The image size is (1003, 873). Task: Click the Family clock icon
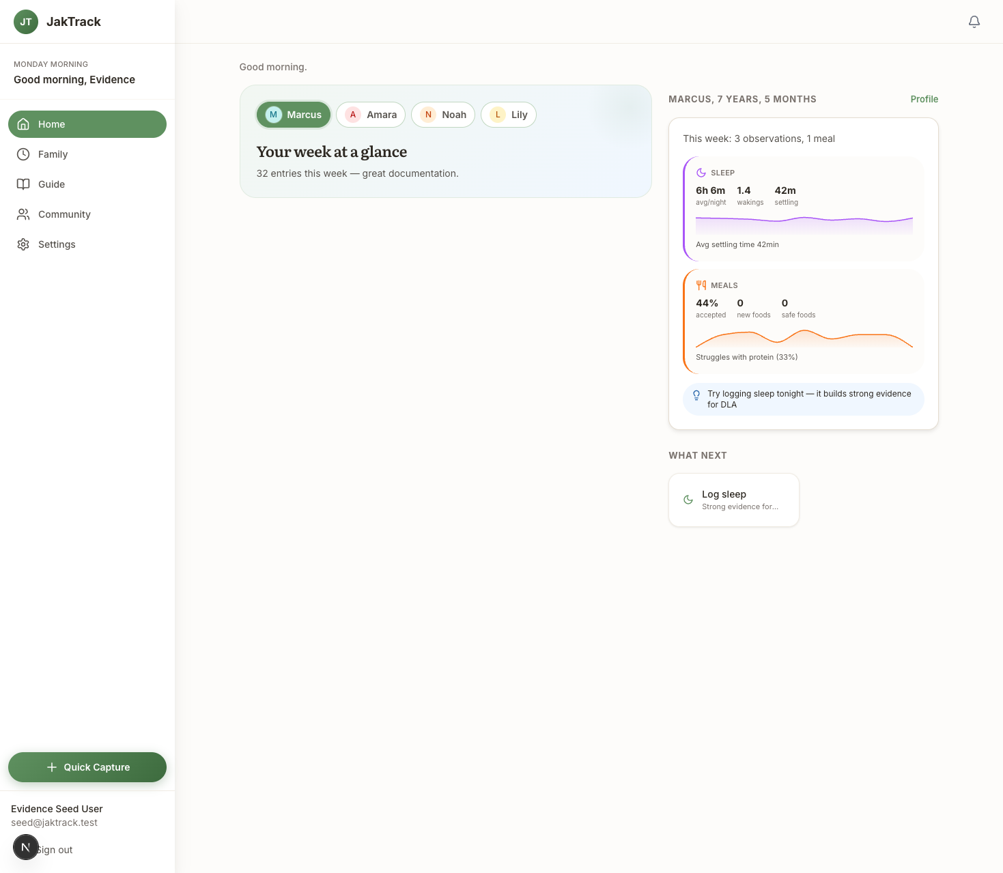point(23,154)
